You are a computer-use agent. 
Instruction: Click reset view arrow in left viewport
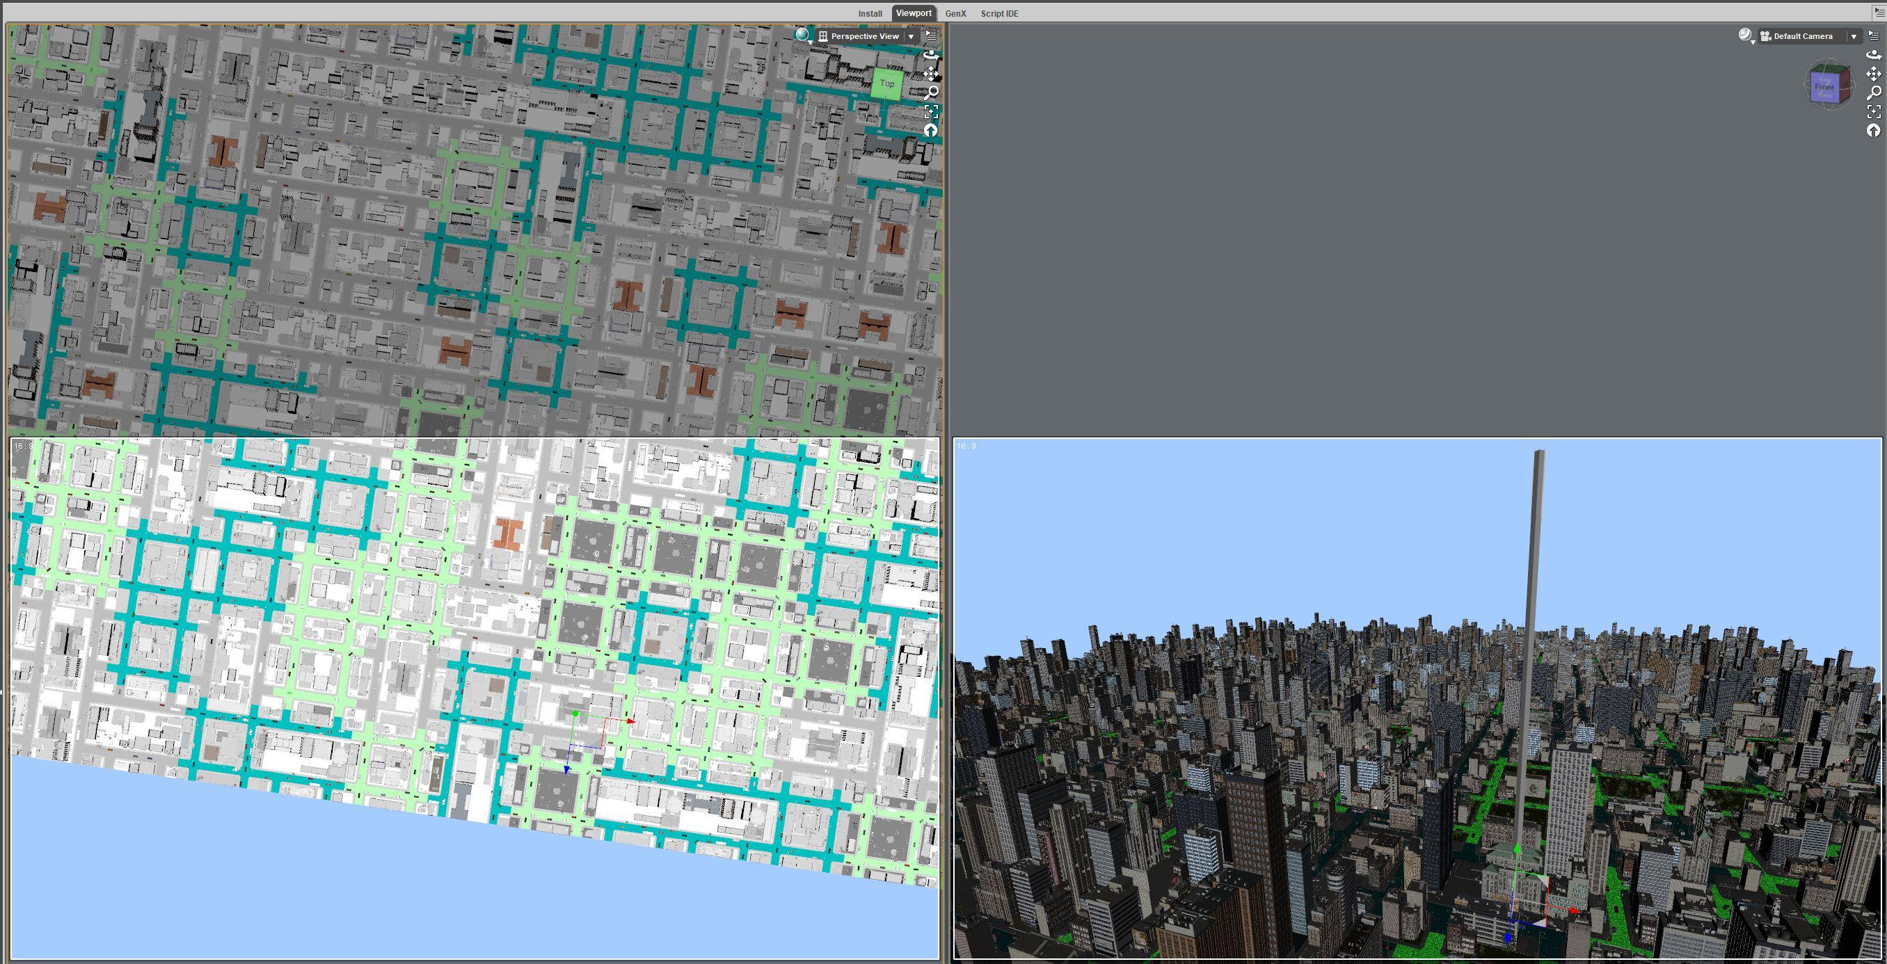pos(931,130)
